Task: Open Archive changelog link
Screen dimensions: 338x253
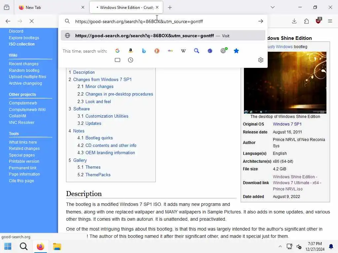Action: coord(25,83)
